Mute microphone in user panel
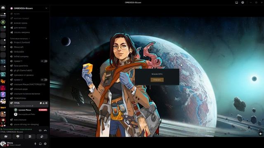 [35, 144]
